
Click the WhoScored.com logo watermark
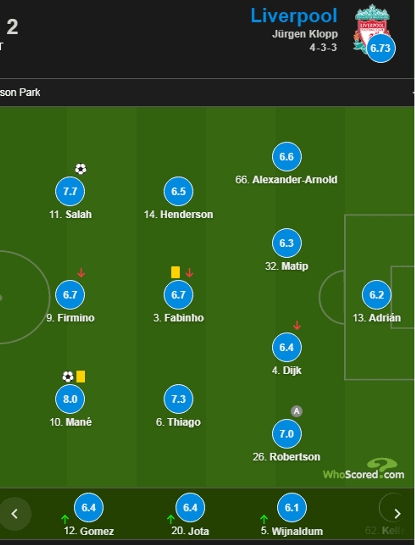(364, 470)
